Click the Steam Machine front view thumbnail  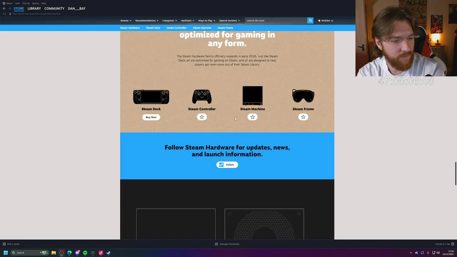pyautogui.click(x=176, y=224)
